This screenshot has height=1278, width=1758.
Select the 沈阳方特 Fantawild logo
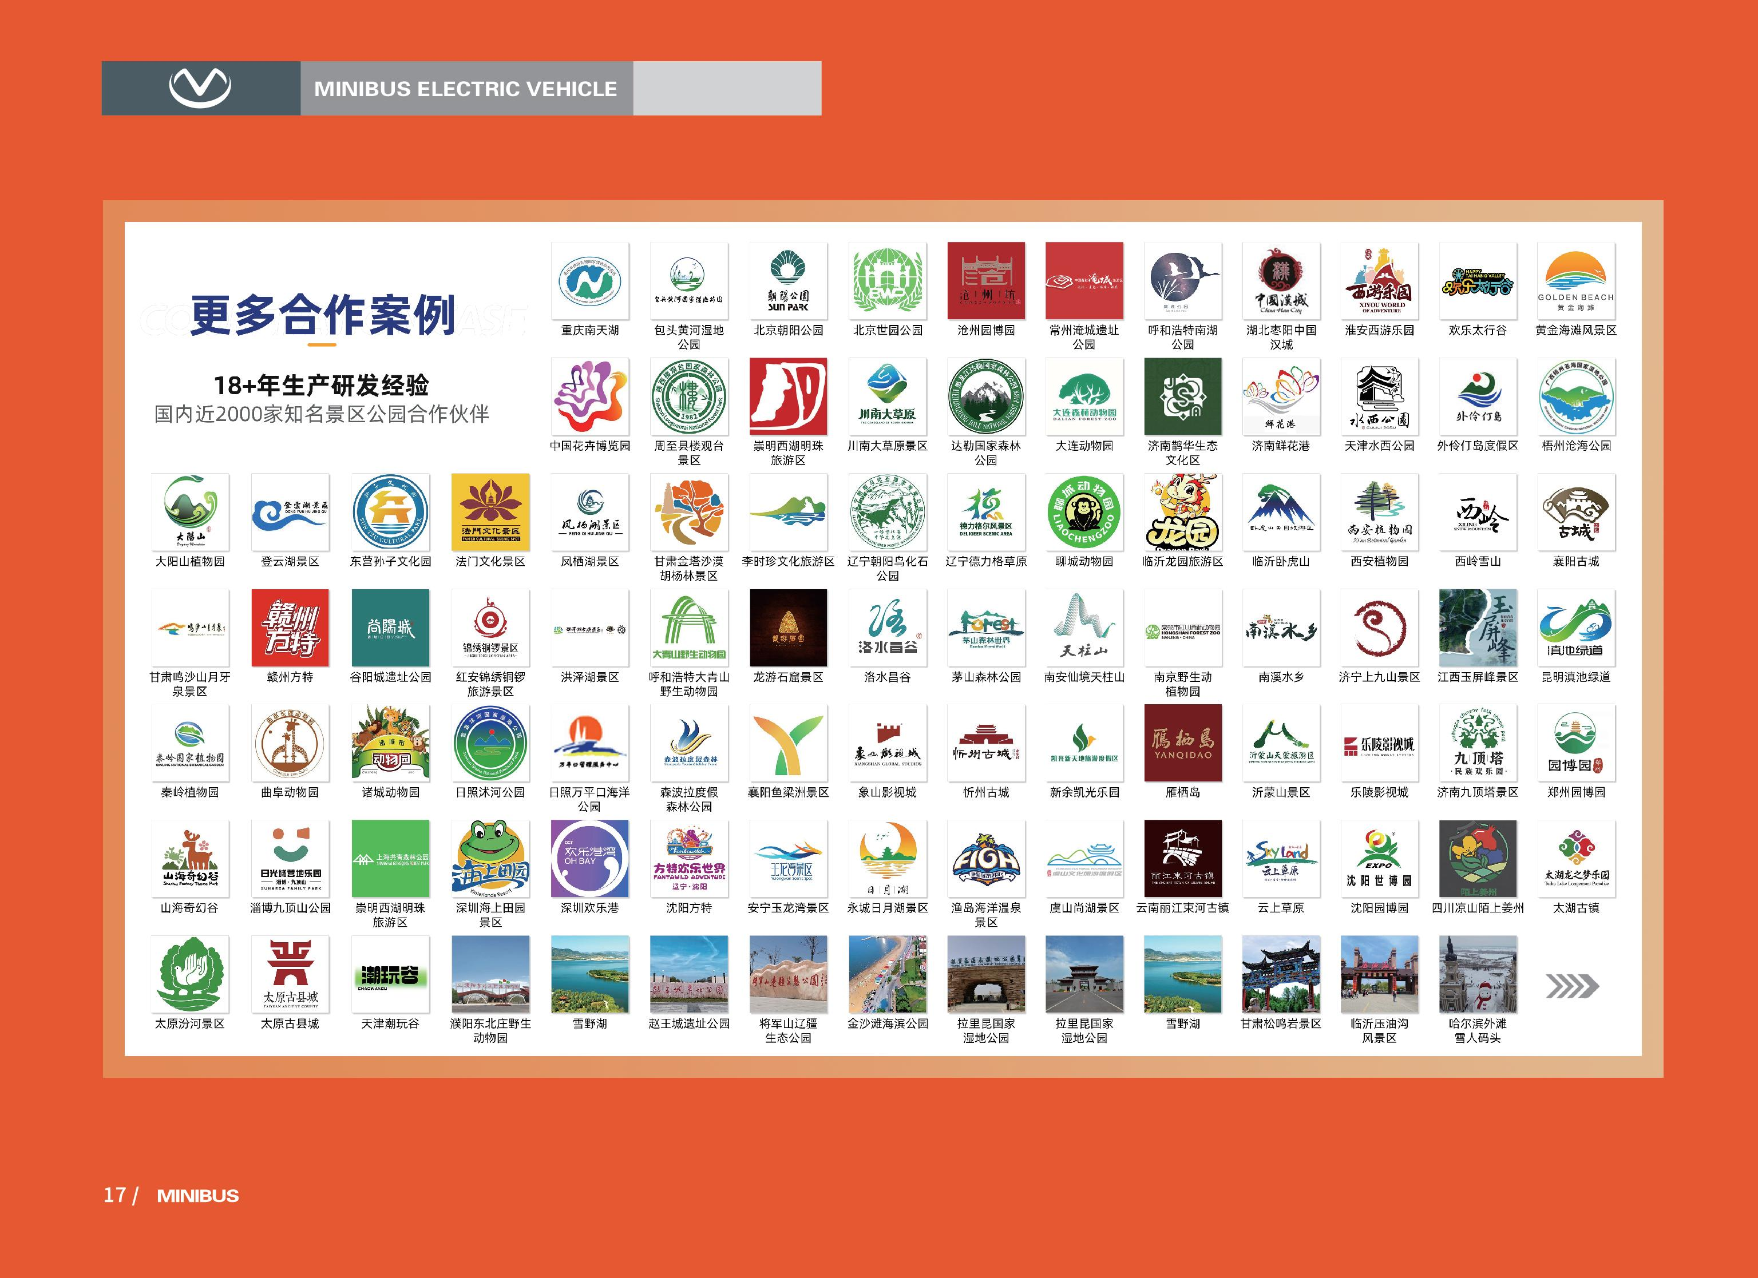[x=689, y=859]
